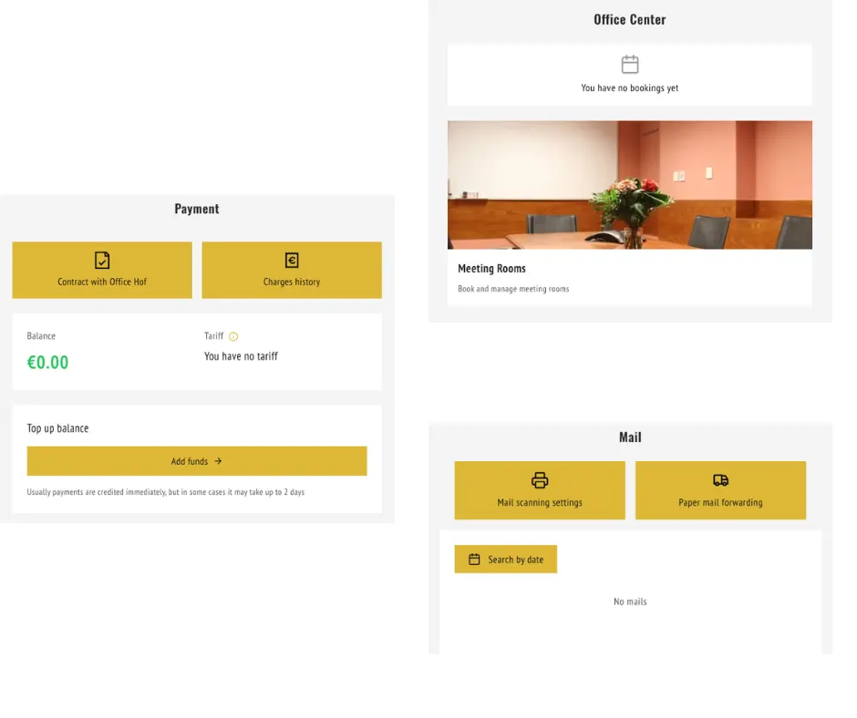Click the euro receipt icon for Charges history

[292, 260]
